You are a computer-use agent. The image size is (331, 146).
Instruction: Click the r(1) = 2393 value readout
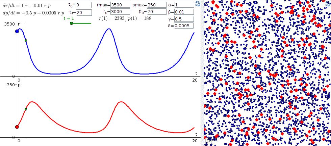(111, 18)
